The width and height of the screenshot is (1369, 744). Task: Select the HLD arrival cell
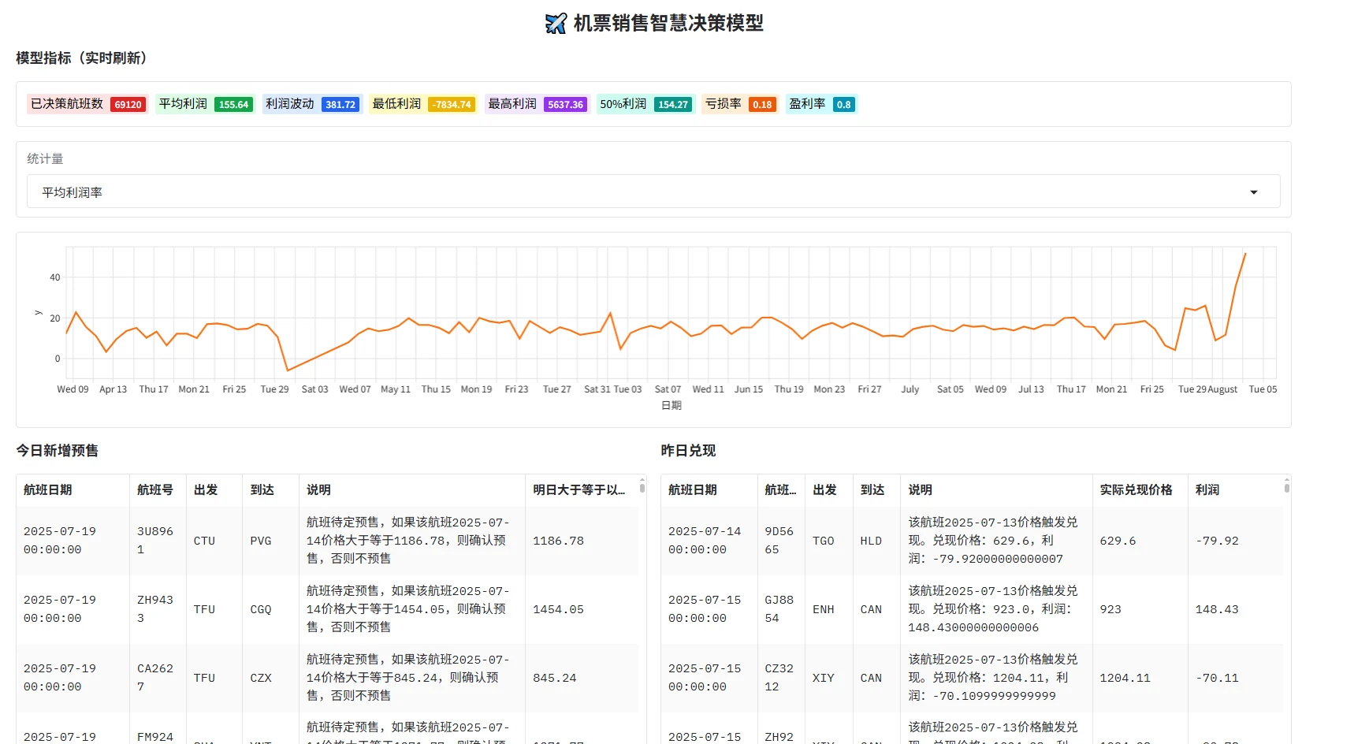point(876,541)
